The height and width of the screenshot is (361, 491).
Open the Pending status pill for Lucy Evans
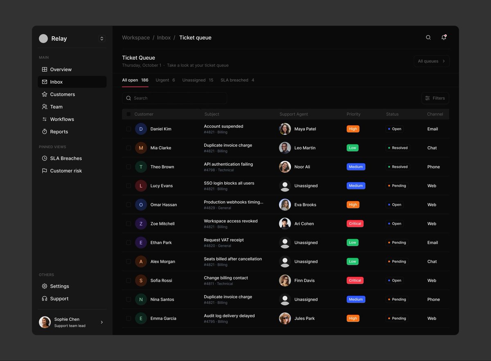point(397,186)
